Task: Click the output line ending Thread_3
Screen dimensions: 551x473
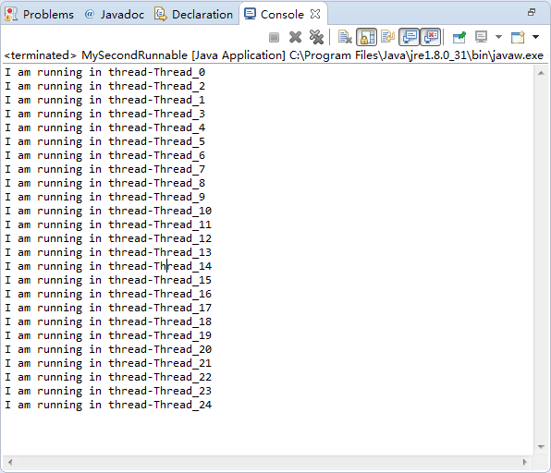Action: [x=104, y=114]
